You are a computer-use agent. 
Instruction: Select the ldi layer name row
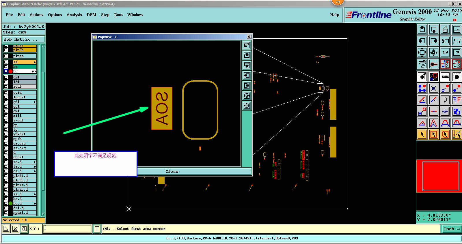tap(25, 82)
